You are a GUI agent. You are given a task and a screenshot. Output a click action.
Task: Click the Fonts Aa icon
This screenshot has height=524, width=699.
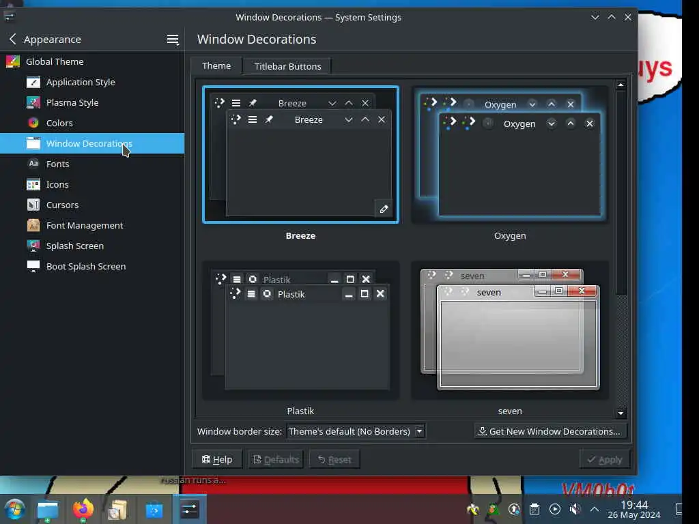click(x=33, y=164)
